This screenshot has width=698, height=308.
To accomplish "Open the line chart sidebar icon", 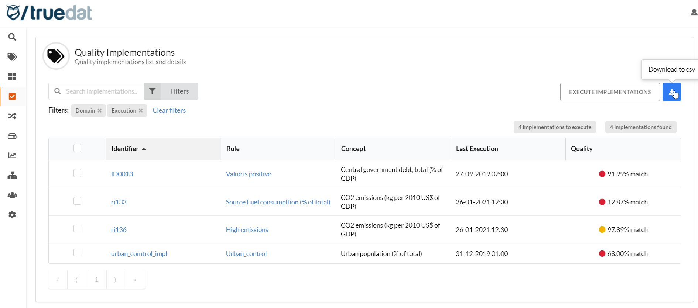I will pos(12,155).
